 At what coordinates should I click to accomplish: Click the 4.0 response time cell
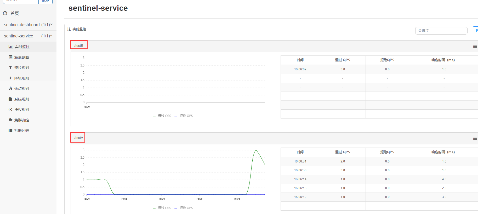point(444,179)
